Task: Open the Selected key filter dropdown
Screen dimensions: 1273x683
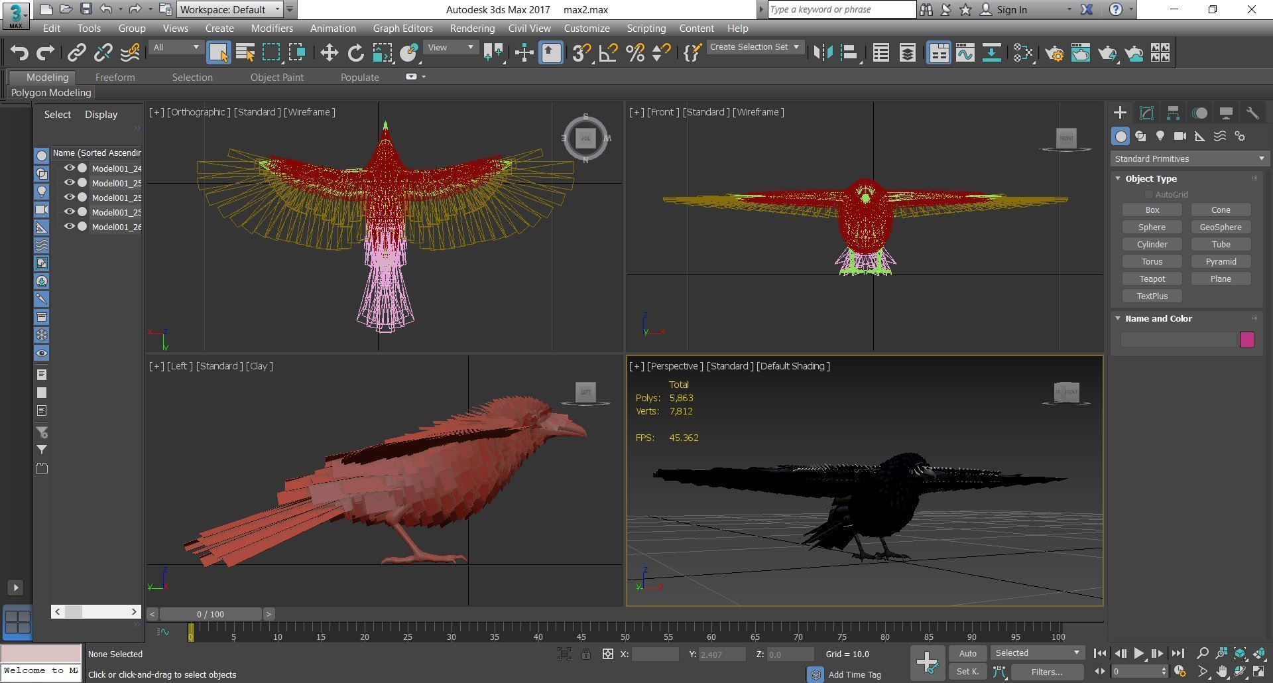Action: [1038, 653]
